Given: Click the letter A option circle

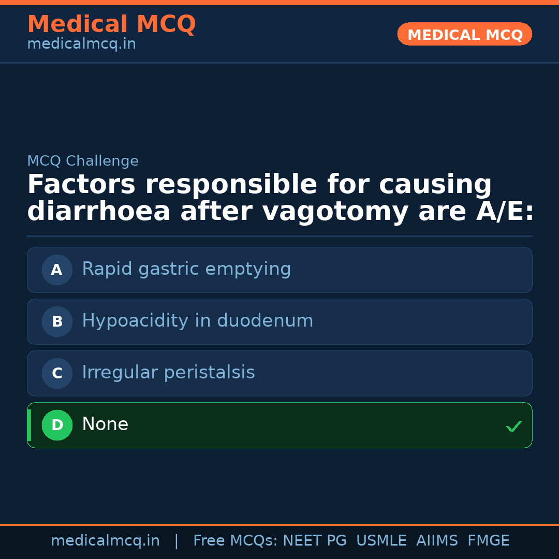Looking at the screenshot, I should 57,270.
